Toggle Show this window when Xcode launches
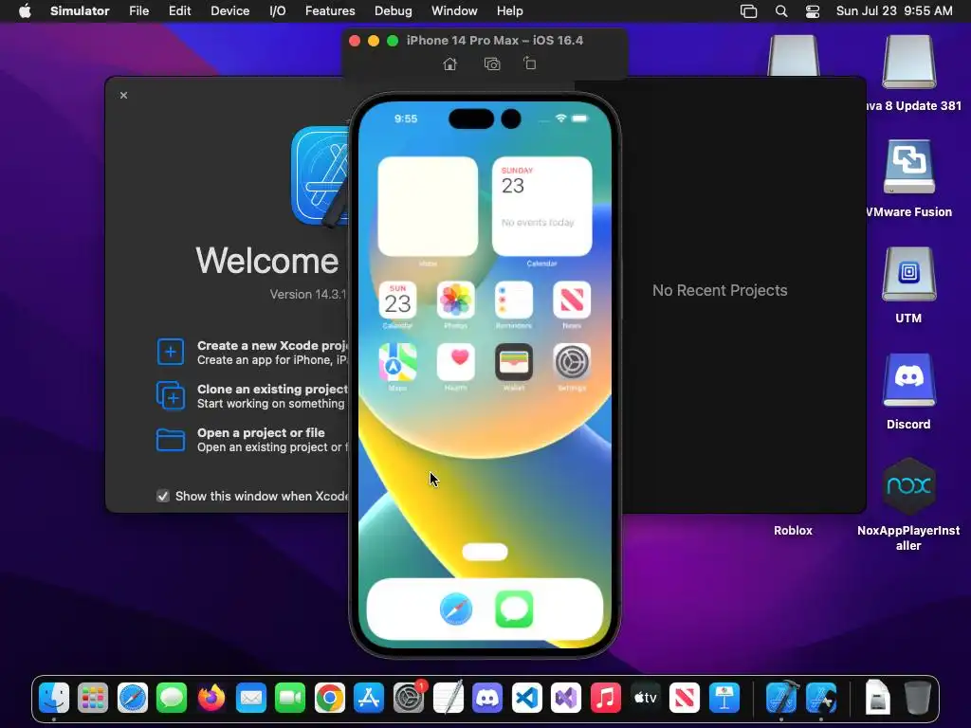971x728 pixels. point(163,496)
